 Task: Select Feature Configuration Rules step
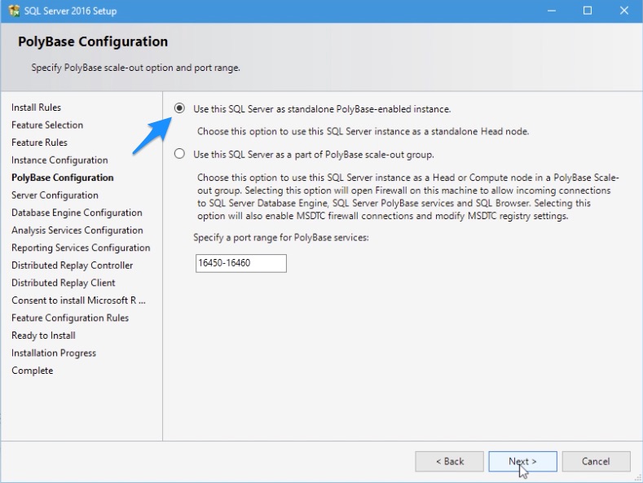pyautogui.click(x=70, y=318)
